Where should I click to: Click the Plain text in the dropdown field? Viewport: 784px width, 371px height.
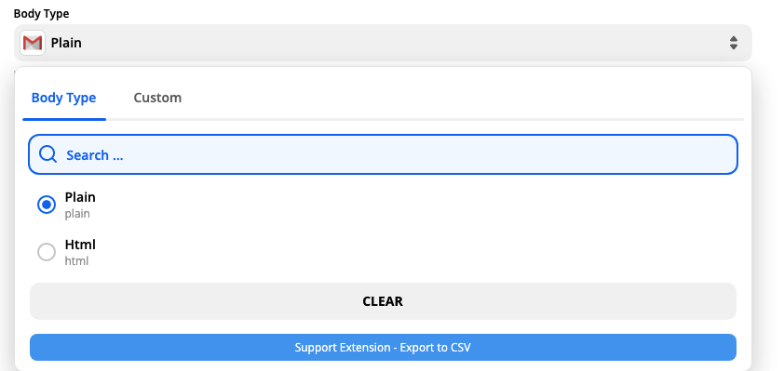[66, 43]
